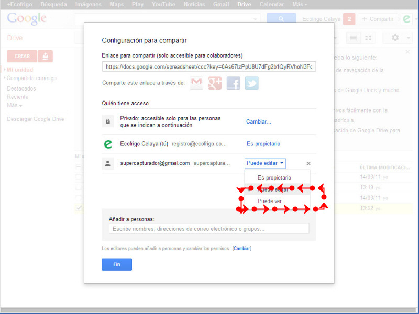Viewport: 419px width, 314px height.
Task: Open settings gear icon
Action: point(395,38)
